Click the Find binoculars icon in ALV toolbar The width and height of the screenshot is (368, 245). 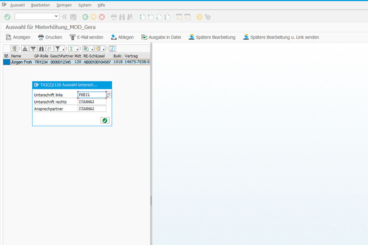tap(42, 48)
